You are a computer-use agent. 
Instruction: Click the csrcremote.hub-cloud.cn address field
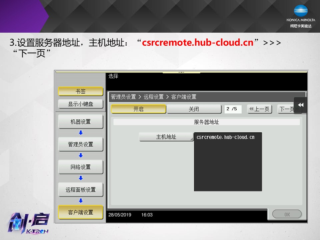[228, 162]
